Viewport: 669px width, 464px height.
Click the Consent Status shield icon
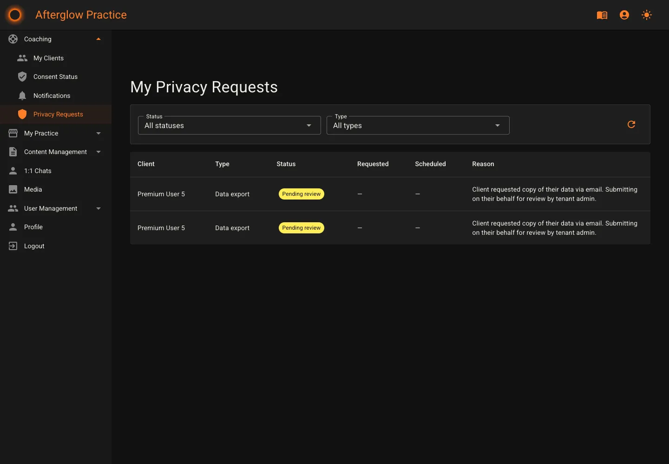pyautogui.click(x=22, y=77)
